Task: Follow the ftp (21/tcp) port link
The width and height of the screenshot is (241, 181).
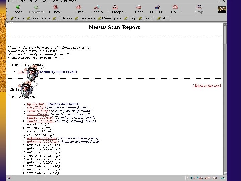Action: (x=36, y=104)
